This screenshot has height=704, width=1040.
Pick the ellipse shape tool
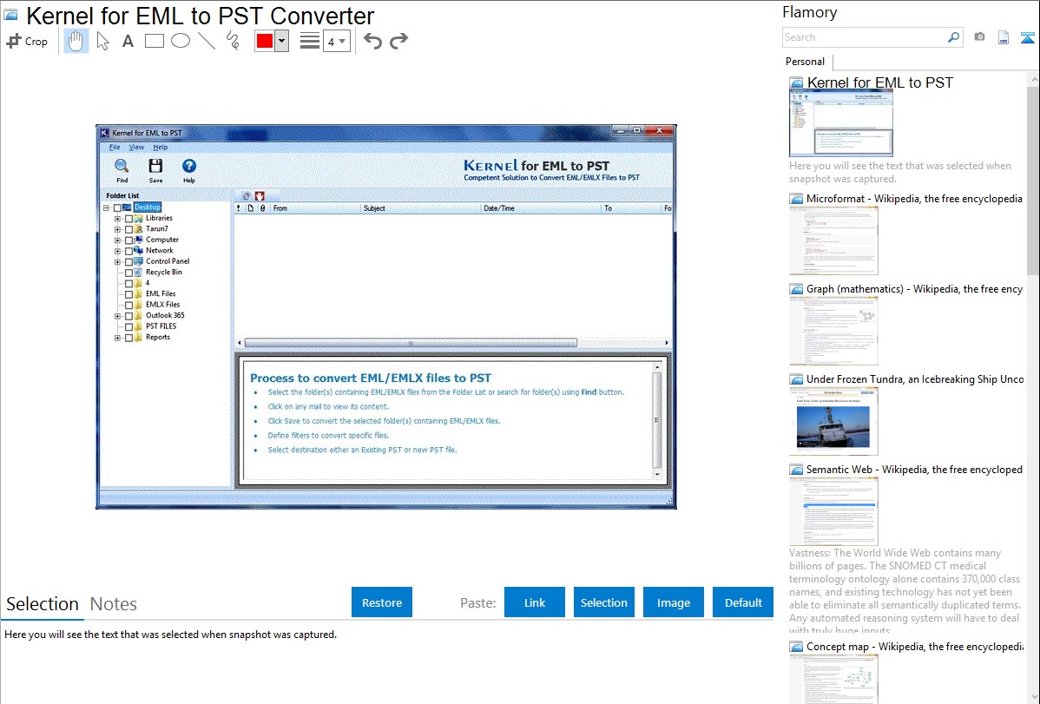coord(181,41)
